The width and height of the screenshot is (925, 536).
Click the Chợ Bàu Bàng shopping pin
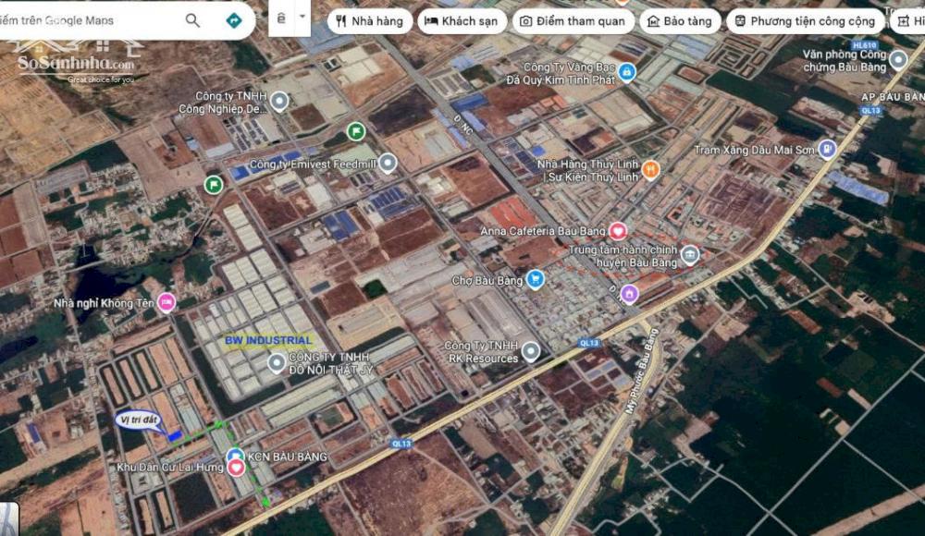click(x=535, y=279)
